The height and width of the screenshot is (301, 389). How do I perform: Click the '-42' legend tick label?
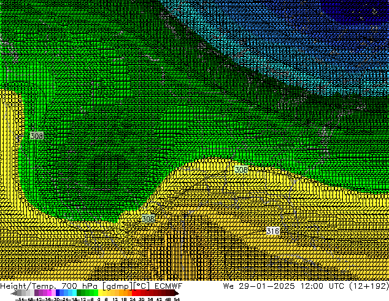(39, 299)
